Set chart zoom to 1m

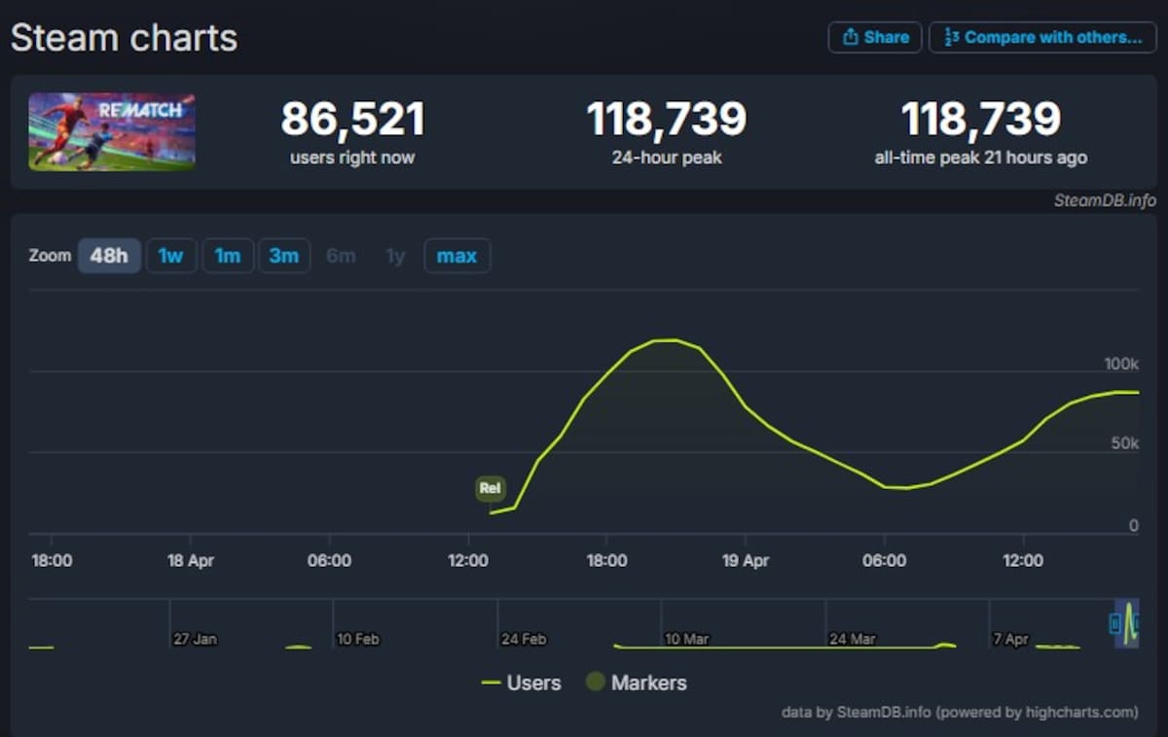pos(228,256)
